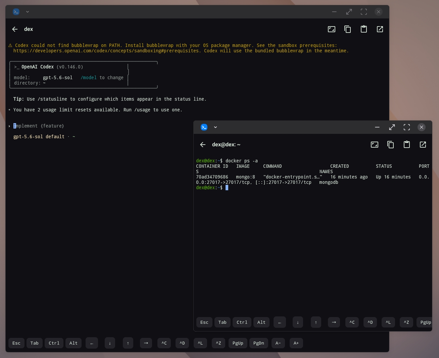439x358 pixels.
Task: Toggle fullscreen in dex@dex window titlebar
Action: (x=407, y=127)
